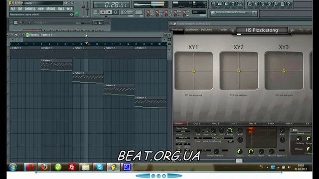Click the audio editor scissors toolbar icon
The width and height of the screenshot is (319, 179).
point(269,4)
